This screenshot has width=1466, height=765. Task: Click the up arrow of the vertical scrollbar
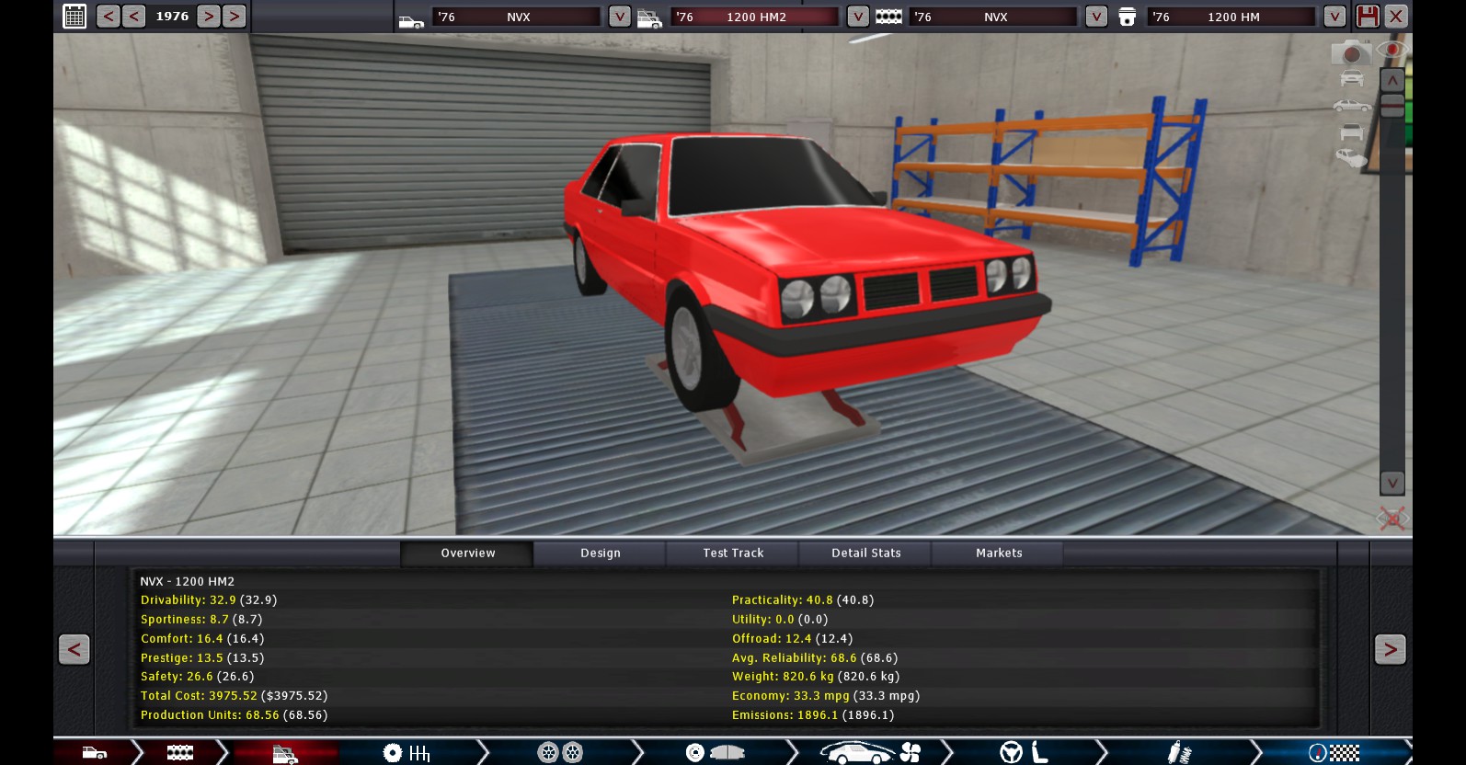1392,80
